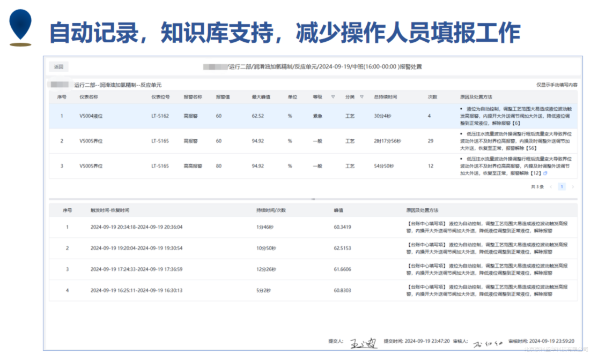Click the 次数 column header
The image size is (591, 354).
click(x=432, y=97)
